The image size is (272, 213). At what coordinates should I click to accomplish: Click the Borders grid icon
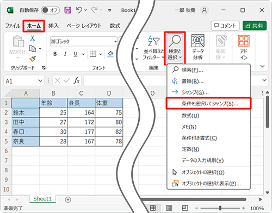coord(93,54)
